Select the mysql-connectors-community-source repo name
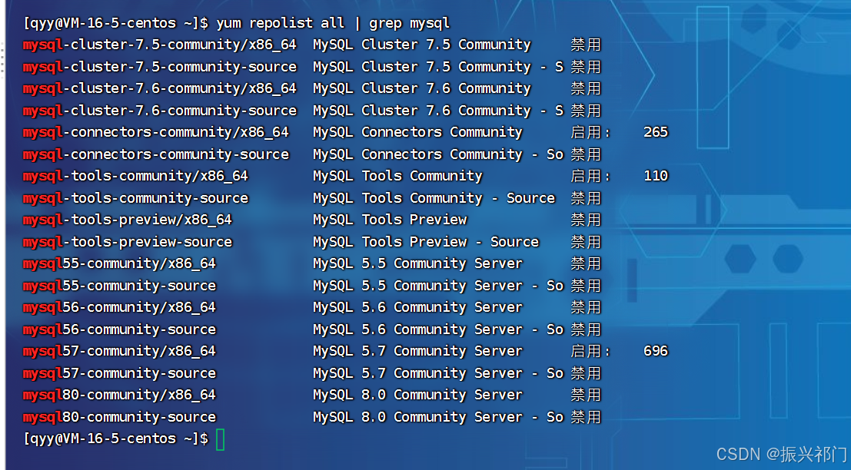This screenshot has height=470, width=851. point(156,154)
